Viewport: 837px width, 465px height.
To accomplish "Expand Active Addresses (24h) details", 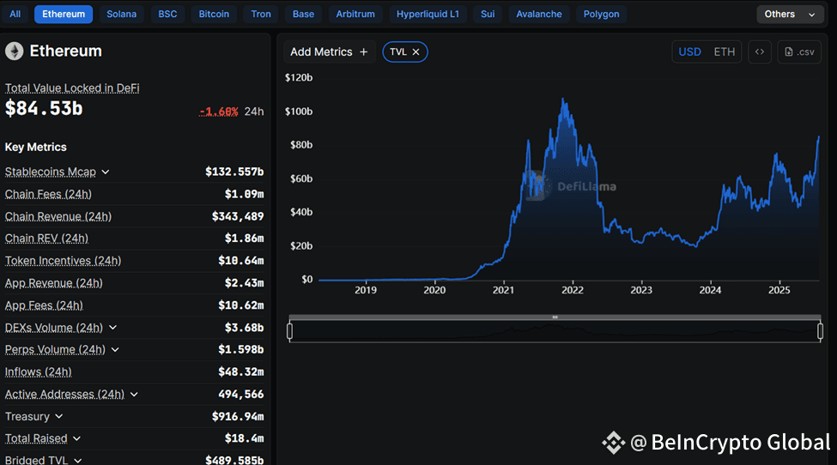I will (x=134, y=394).
